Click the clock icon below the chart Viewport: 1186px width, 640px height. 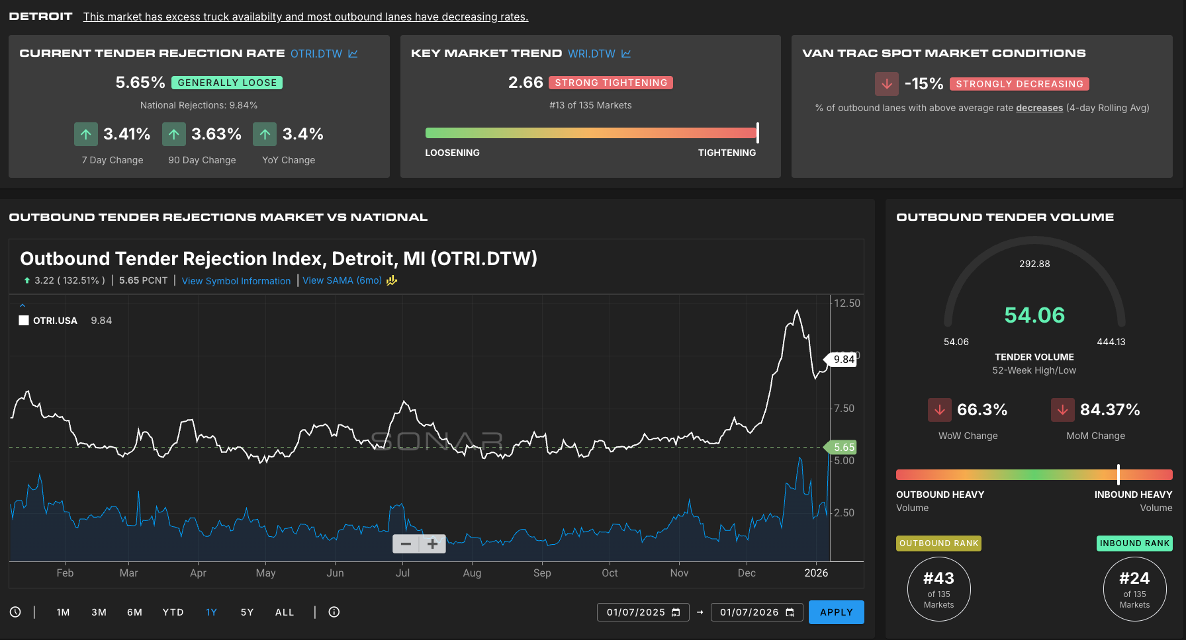click(15, 612)
